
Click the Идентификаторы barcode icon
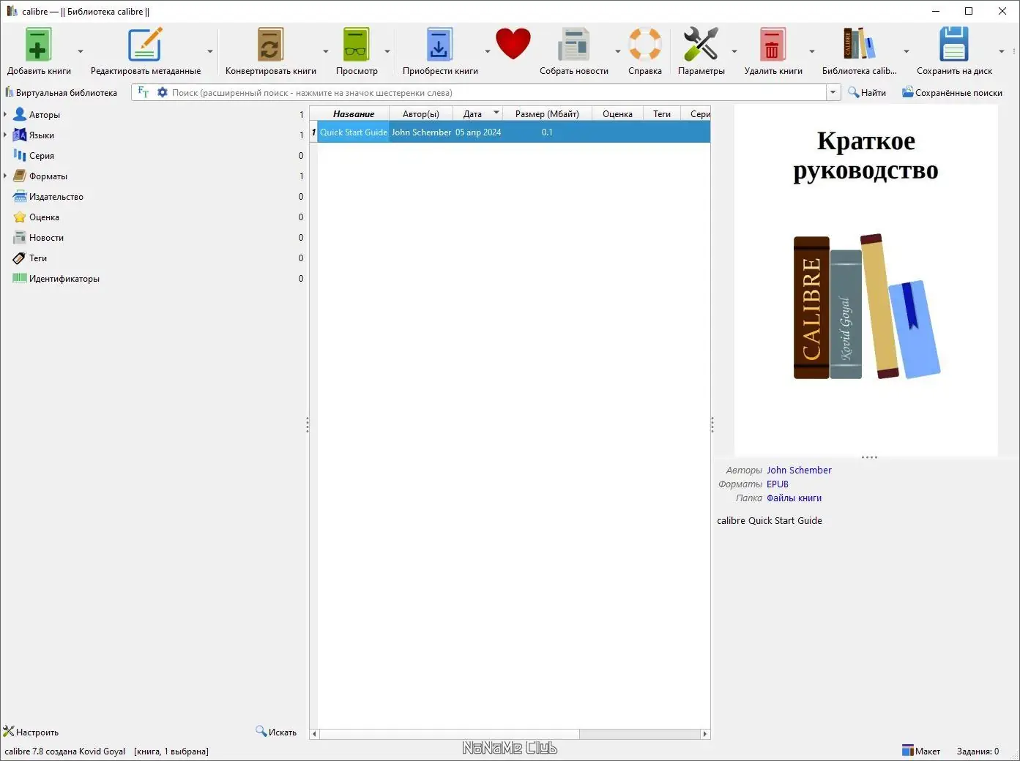point(20,278)
